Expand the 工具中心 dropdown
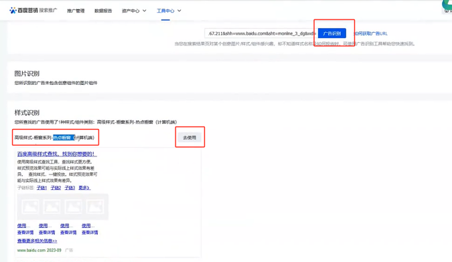This screenshot has width=452, height=262. pos(169,11)
